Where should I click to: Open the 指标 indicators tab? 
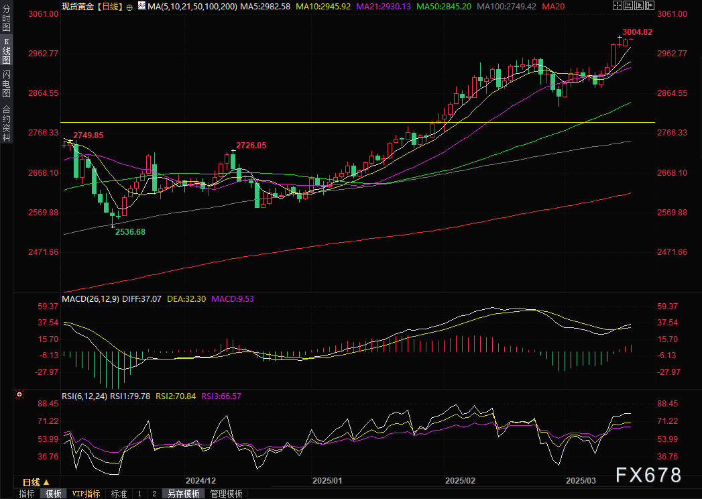point(27,494)
